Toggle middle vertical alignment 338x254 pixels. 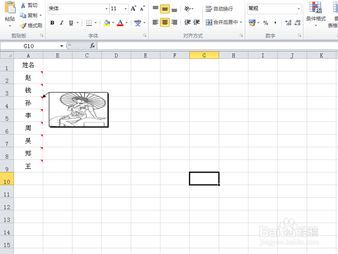pyautogui.click(x=165, y=9)
